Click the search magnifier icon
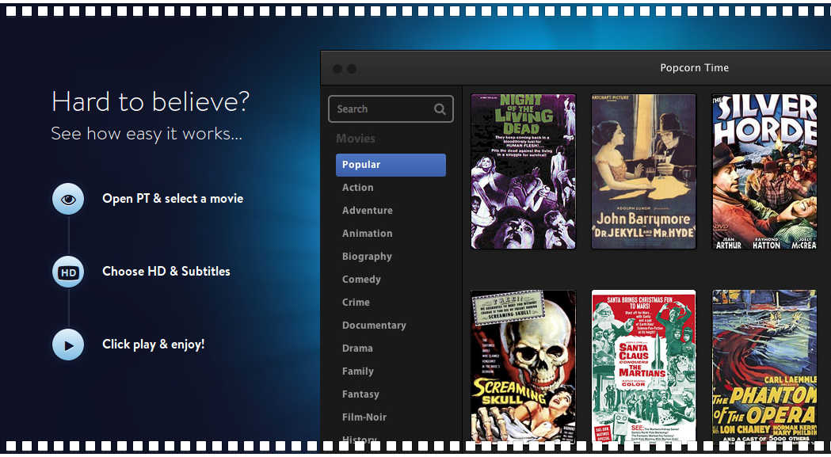 pyautogui.click(x=440, y=109)
